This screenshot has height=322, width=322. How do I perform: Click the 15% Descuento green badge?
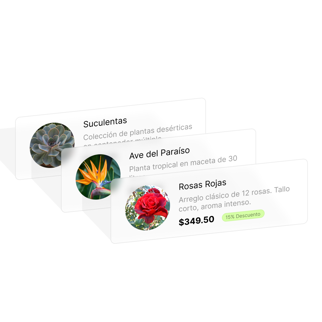(243, 215)
